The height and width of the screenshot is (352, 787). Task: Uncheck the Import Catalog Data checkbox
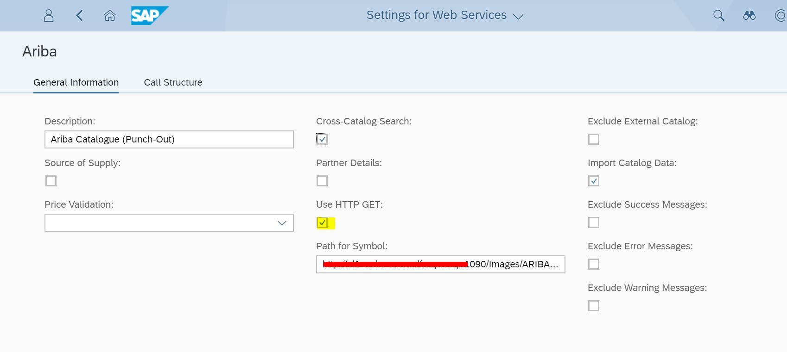(594, 181)
